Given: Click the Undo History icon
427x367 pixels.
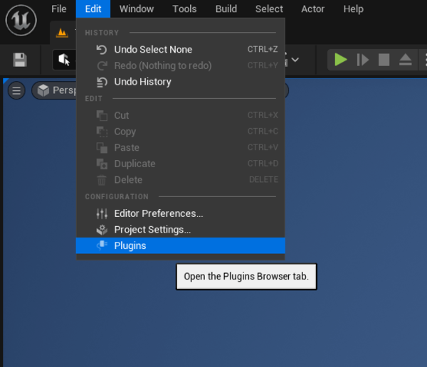Looking at the screenshot, I should click(x=102, y=82).
